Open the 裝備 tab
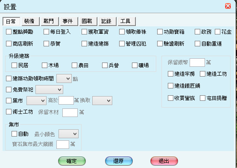 pos(30,21)
